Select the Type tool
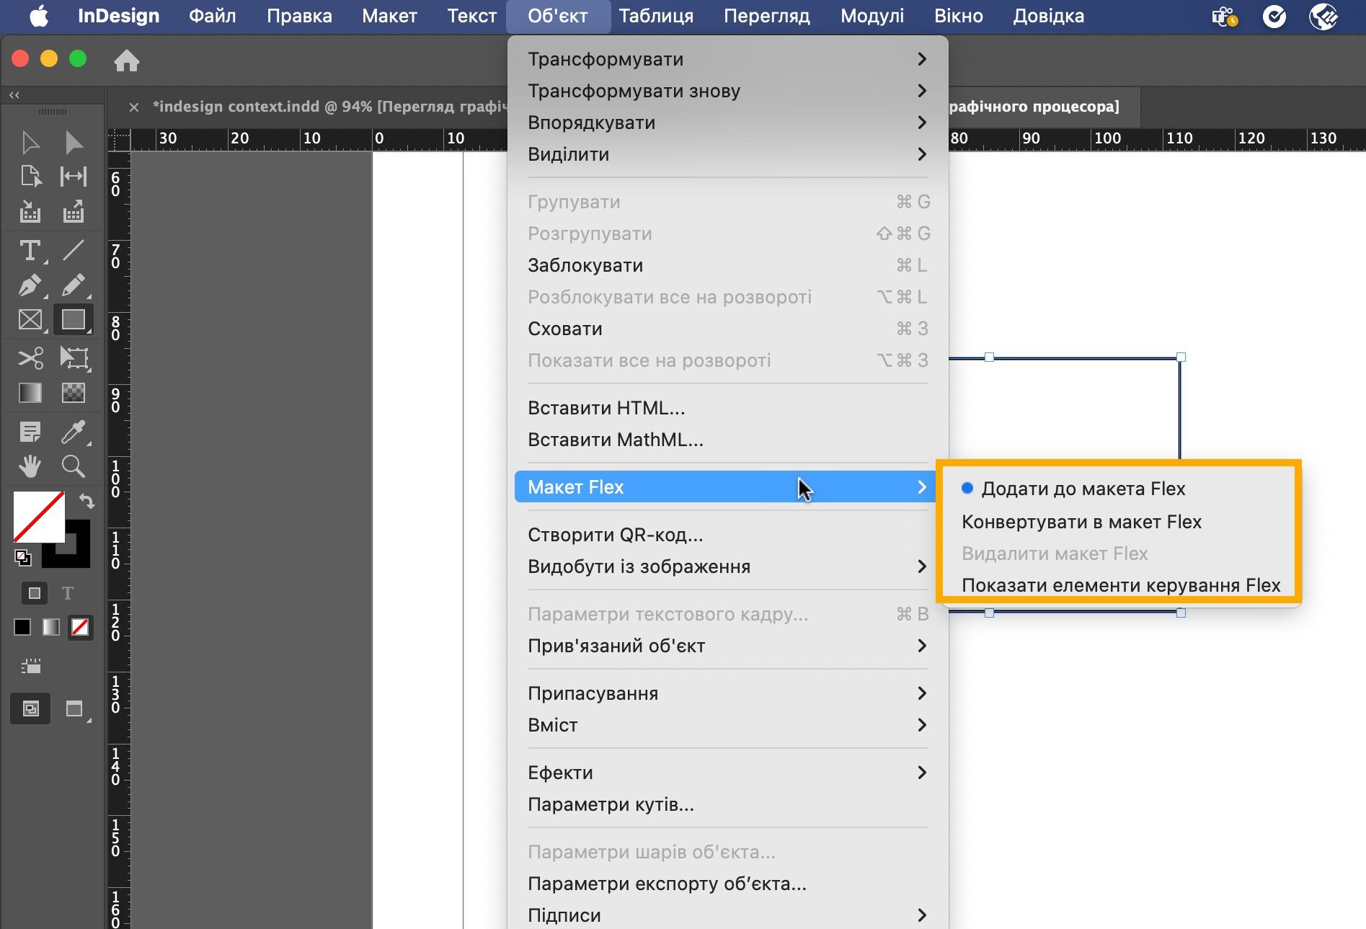1366x929 pixels. coord(30,251)
